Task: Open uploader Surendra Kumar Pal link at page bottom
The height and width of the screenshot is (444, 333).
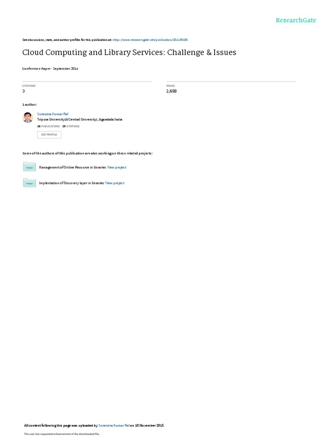Action: click(x=114, y=425)
